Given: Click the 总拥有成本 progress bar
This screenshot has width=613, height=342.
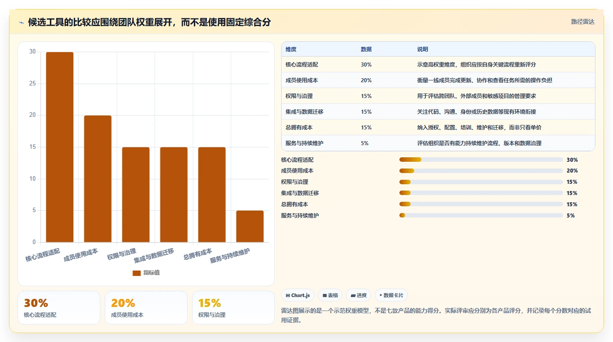Looking at the screenshot, I should (x=481, y=204).
